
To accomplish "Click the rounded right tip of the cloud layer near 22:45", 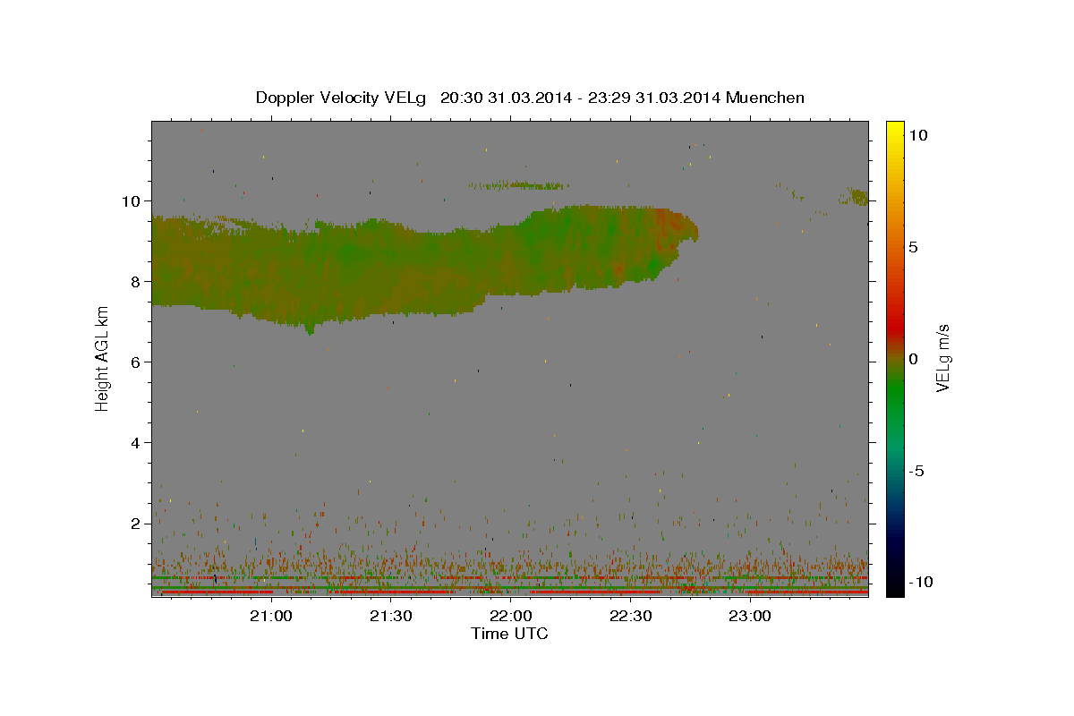I will pyautogui.click(x=688, y=230).
